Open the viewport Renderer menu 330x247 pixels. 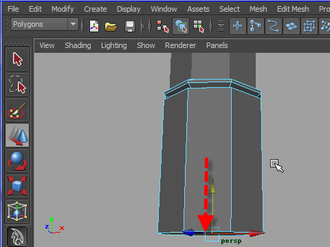point(180,45)
